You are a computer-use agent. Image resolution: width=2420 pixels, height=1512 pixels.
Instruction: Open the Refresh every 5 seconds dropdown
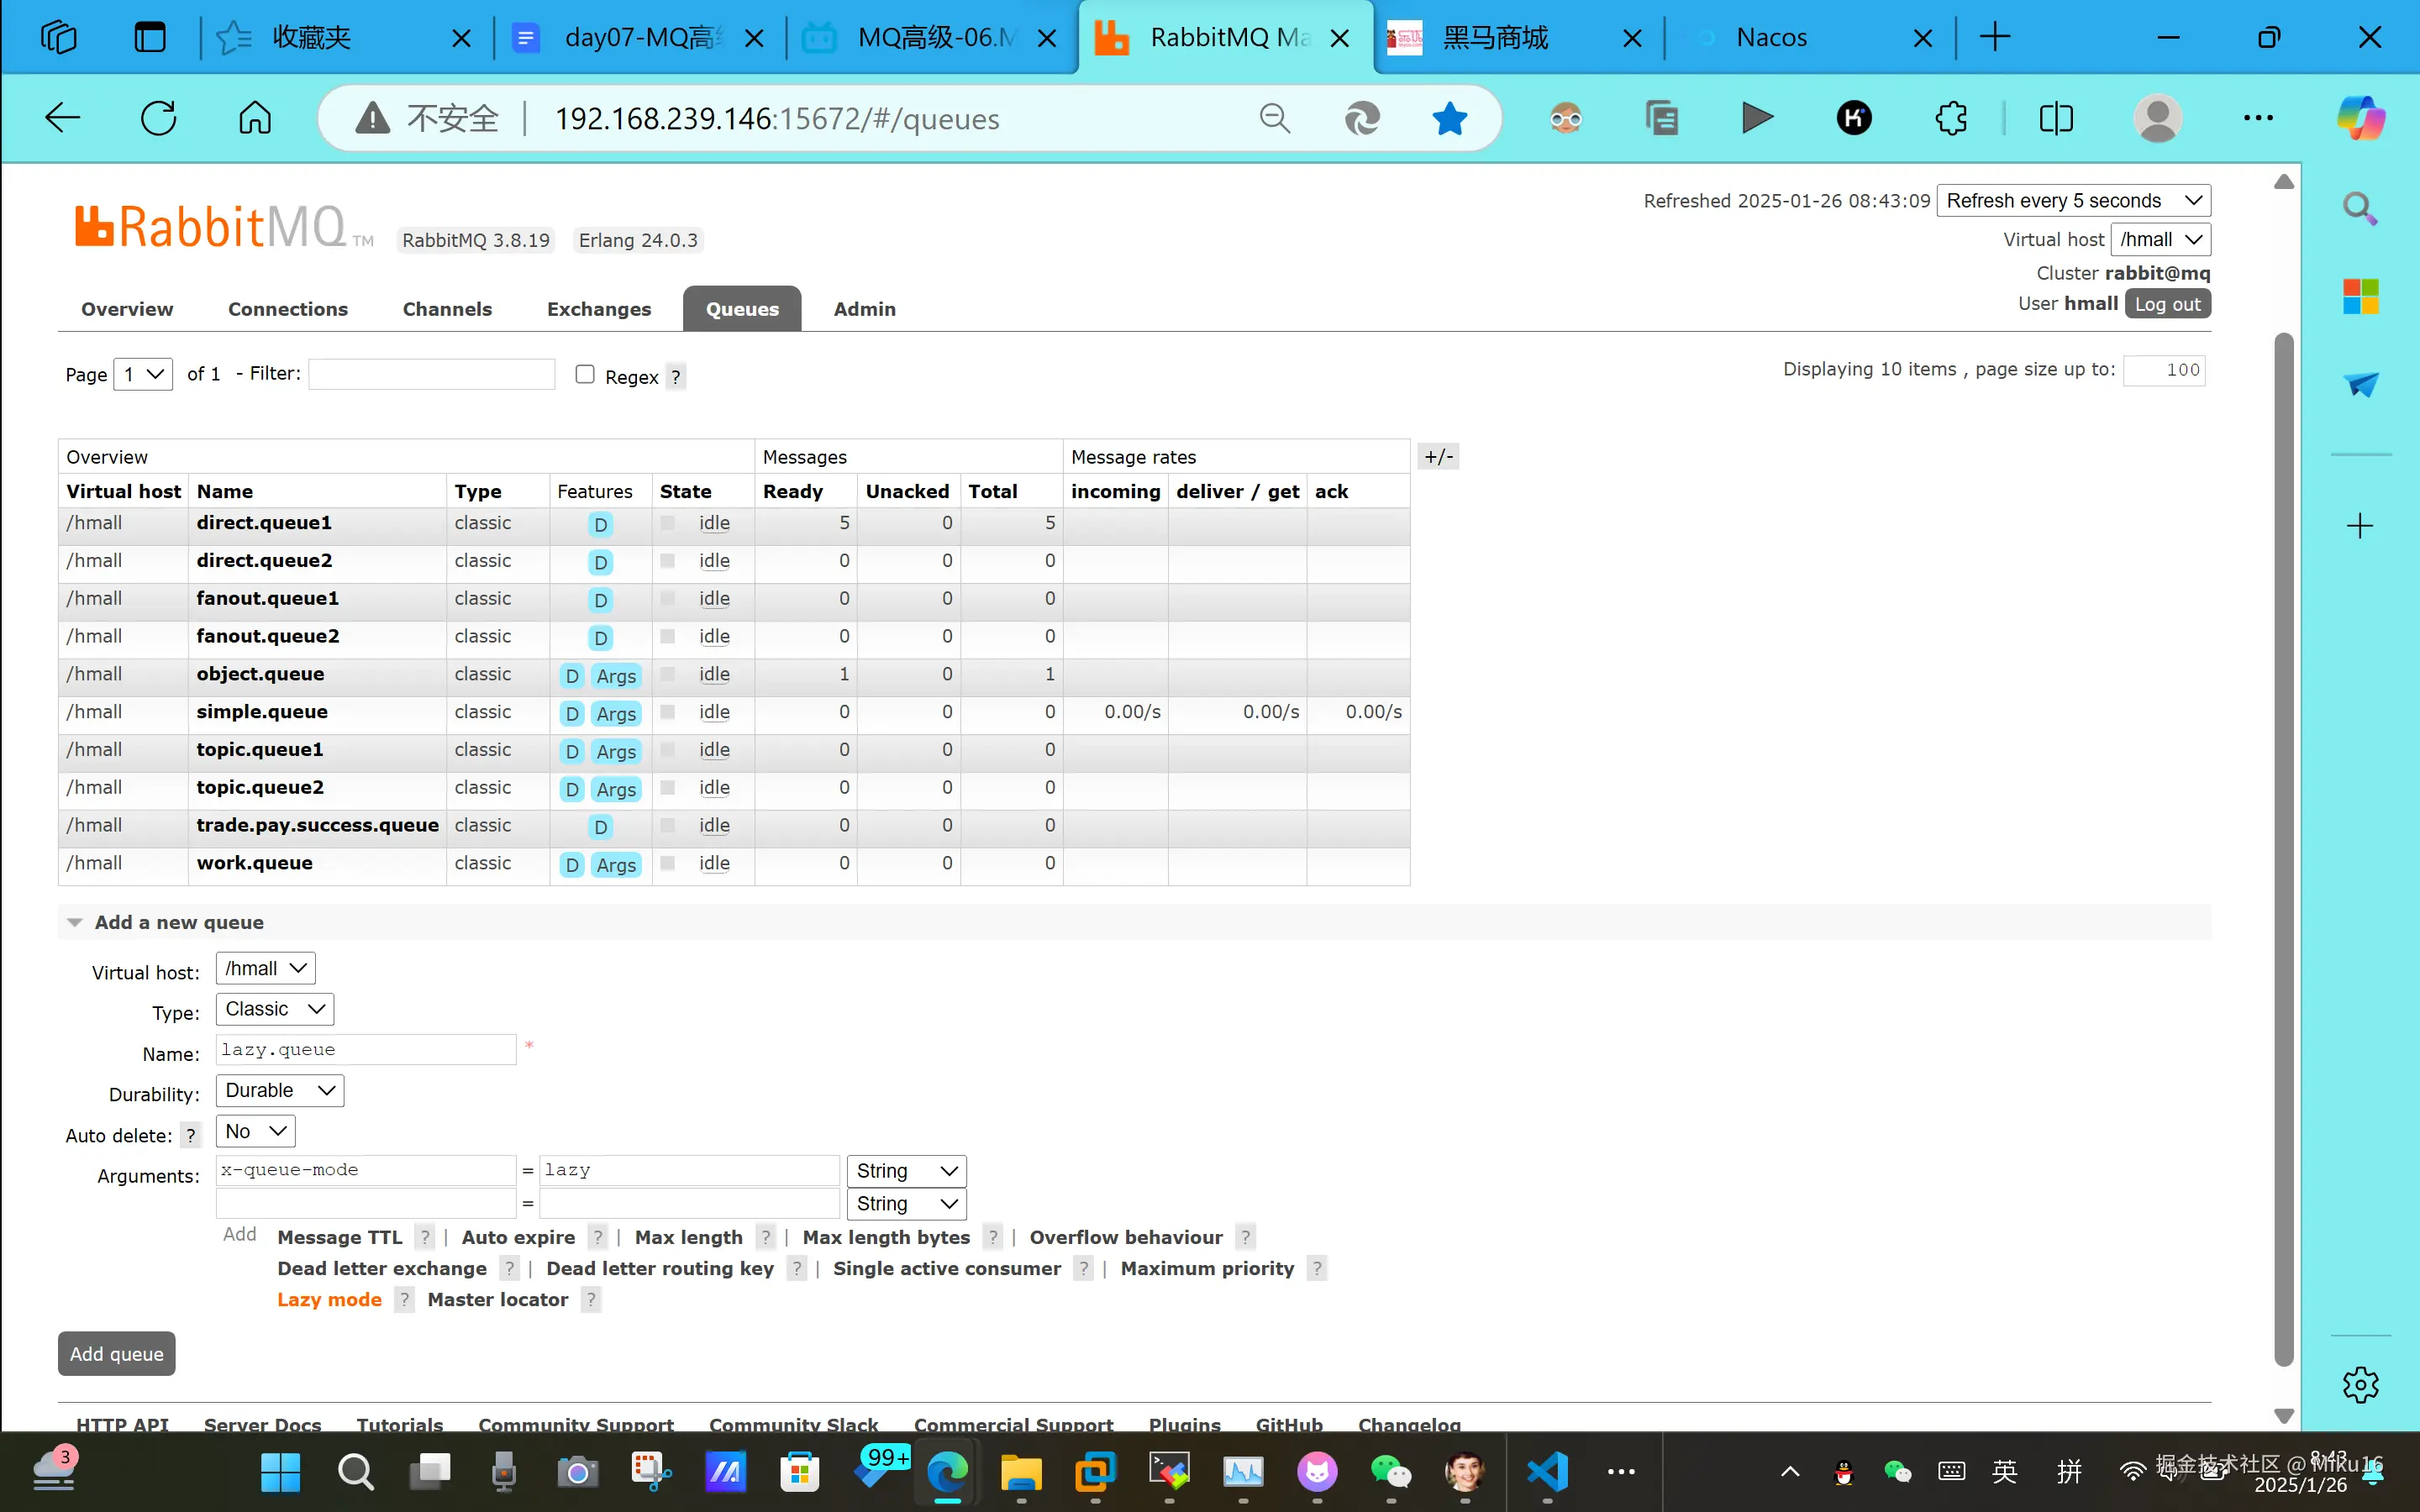[x=2073, y=201]
